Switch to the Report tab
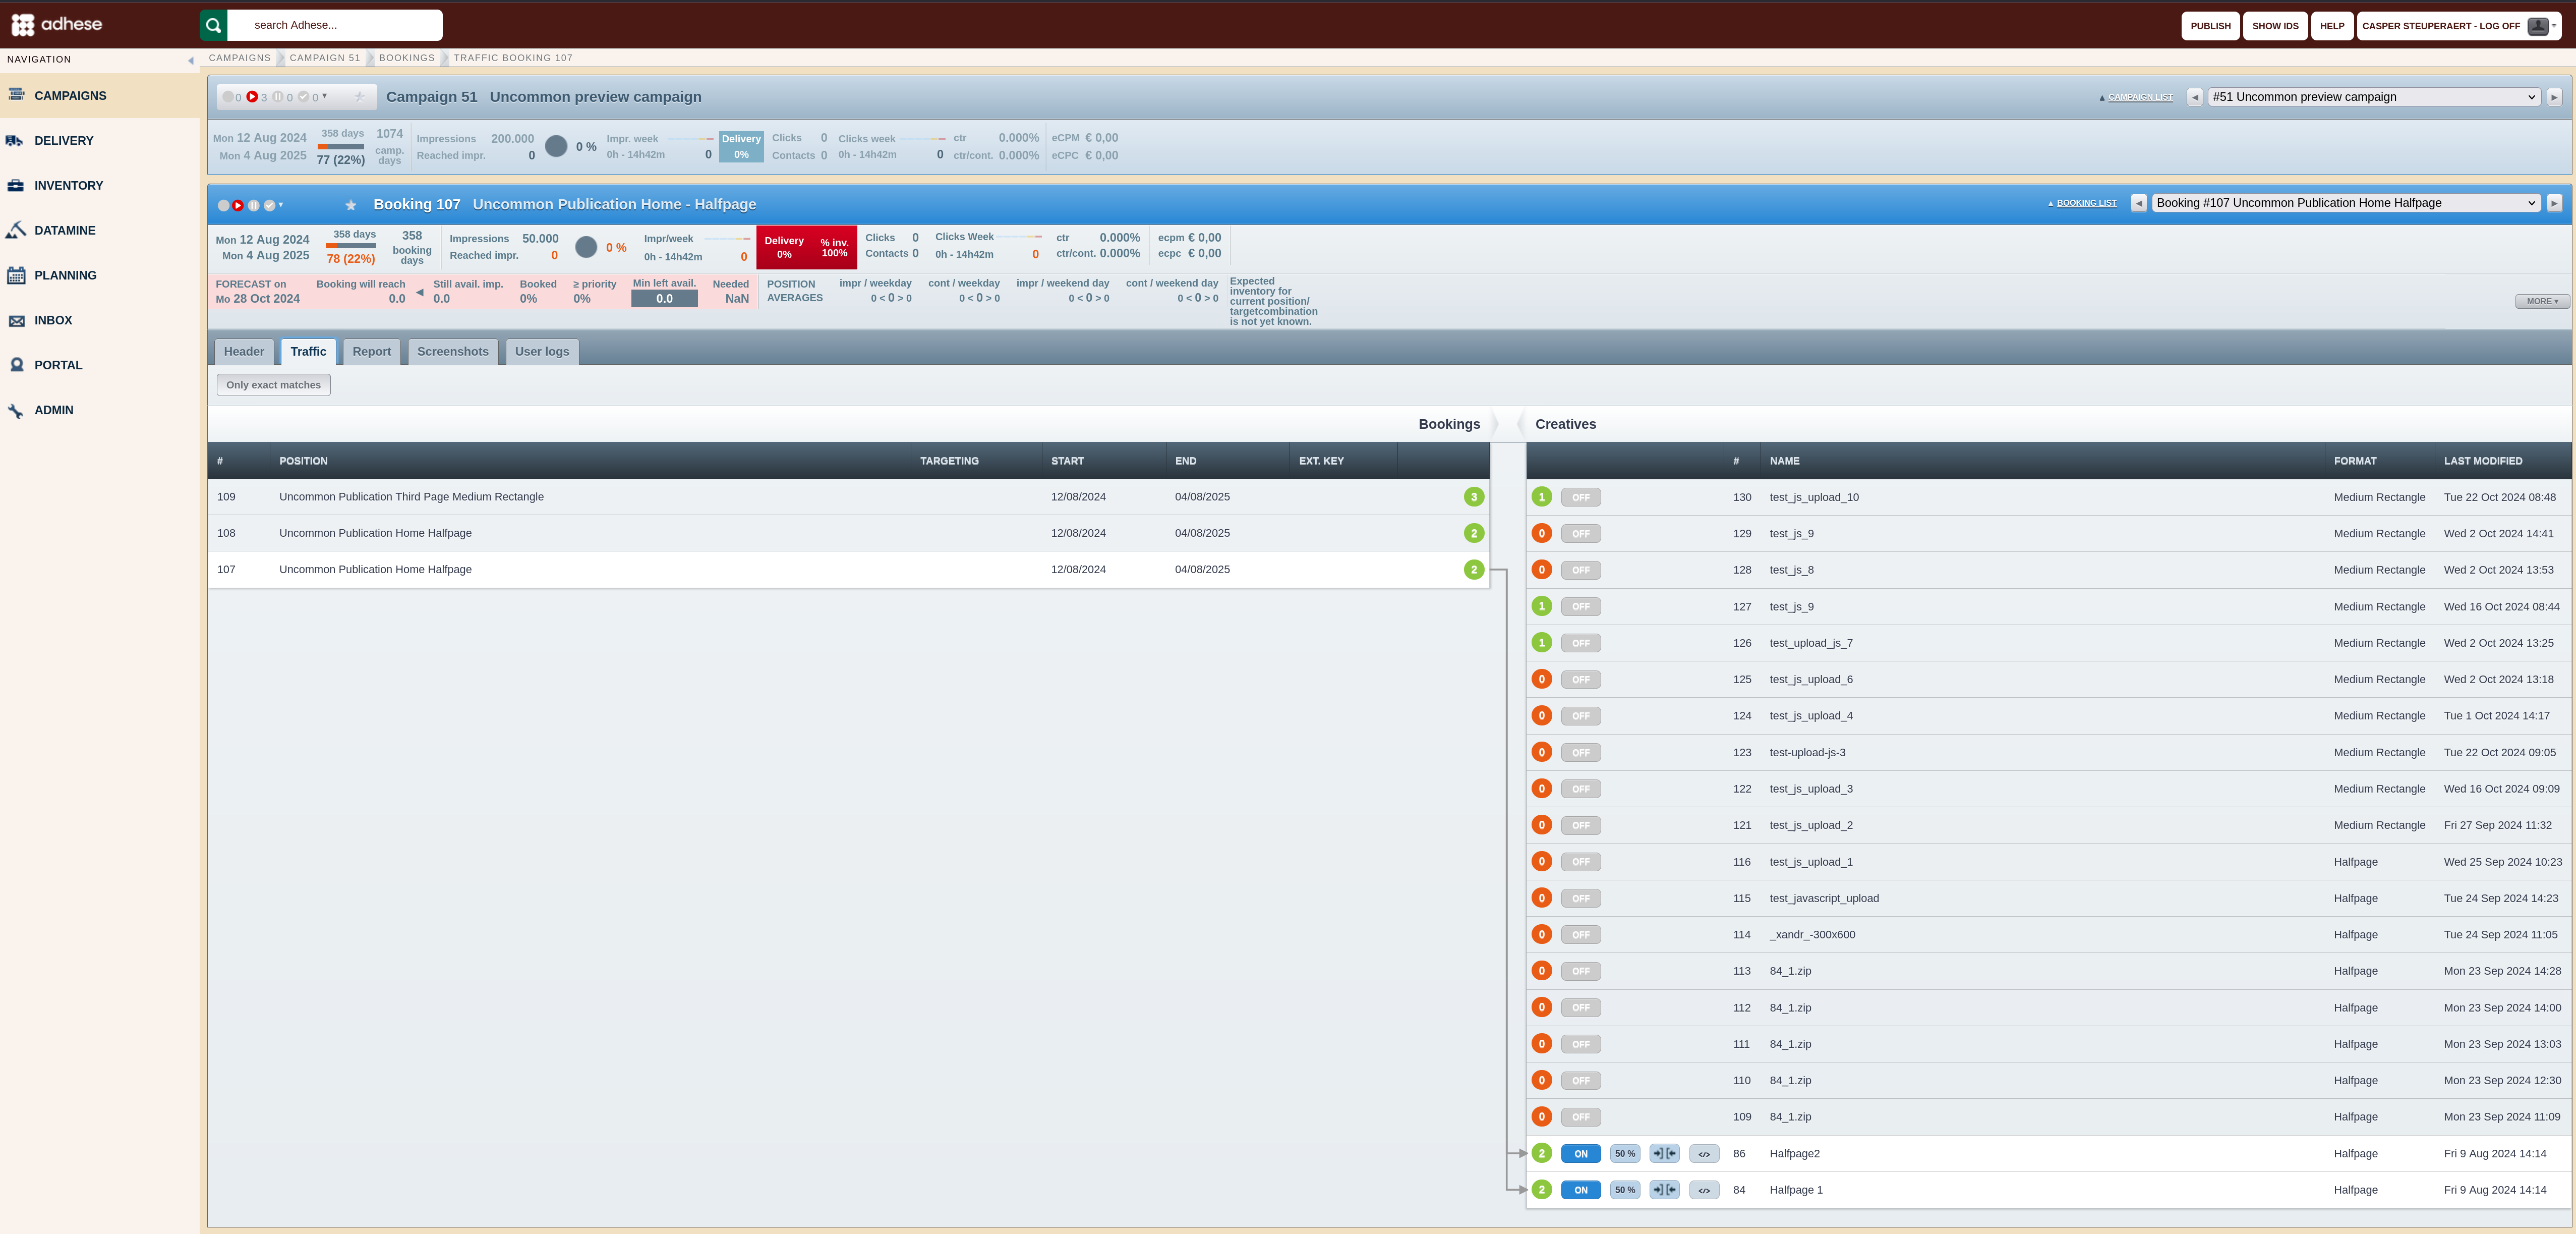 point(372,351)
